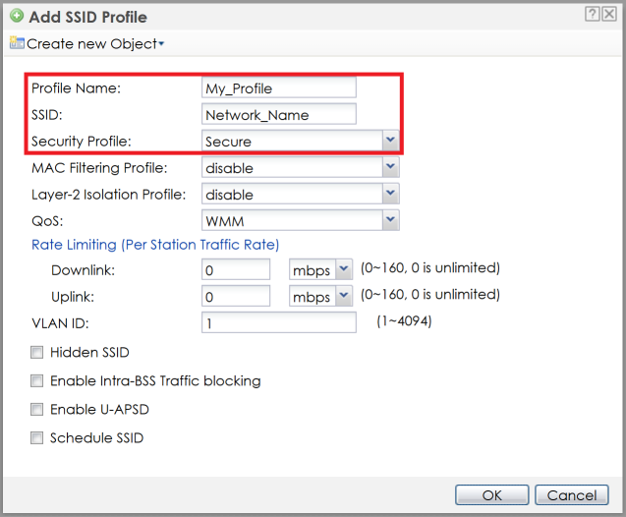This screenshot has height=517, width=626.
Task: Click the VLAN ID range hint (1~4094)
Action: 404,321
